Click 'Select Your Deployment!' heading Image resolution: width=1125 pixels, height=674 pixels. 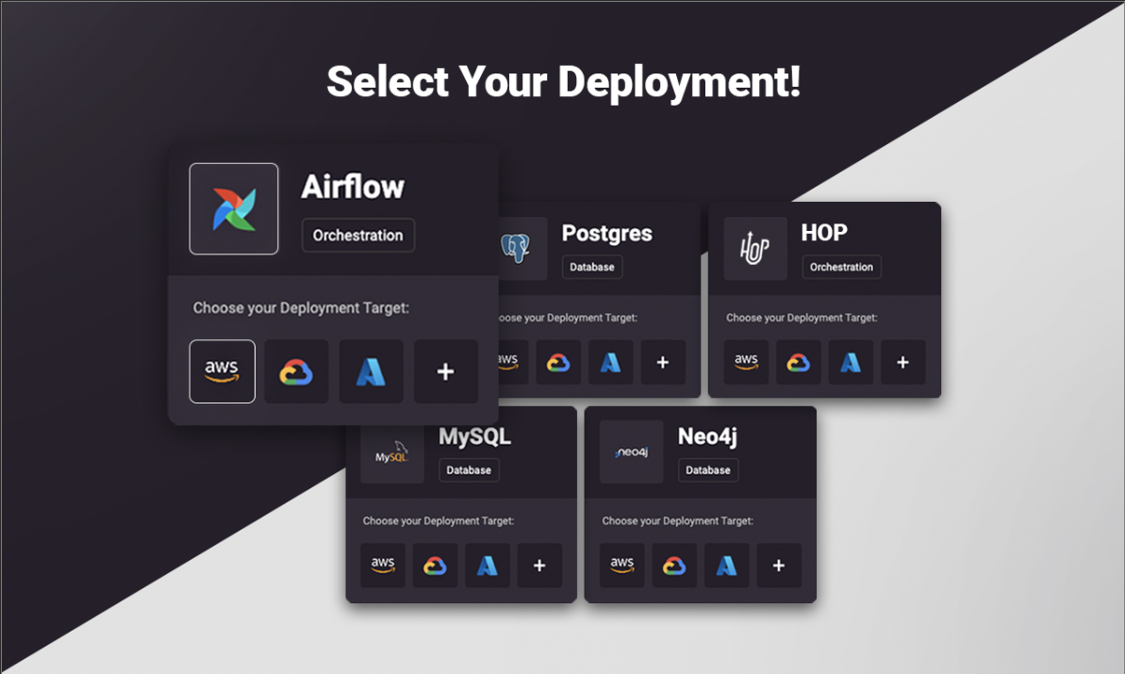point(563,82)
